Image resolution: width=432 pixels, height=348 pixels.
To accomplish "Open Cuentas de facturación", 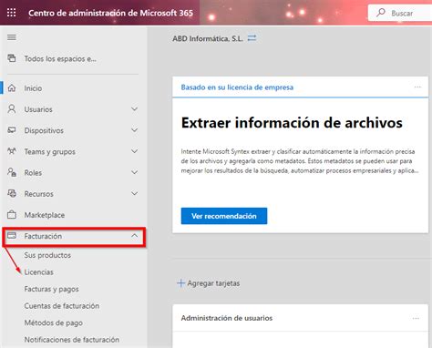I will click(x=62, y=306).
